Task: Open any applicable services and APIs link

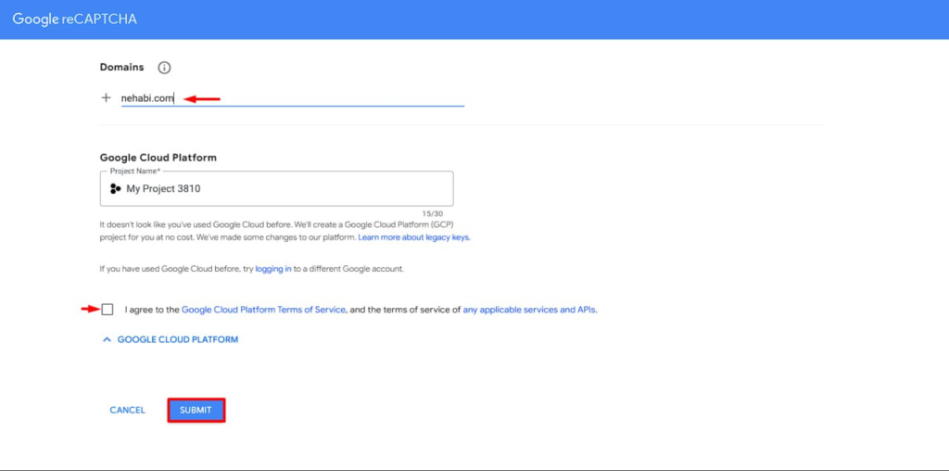Action: click(529, 310)
